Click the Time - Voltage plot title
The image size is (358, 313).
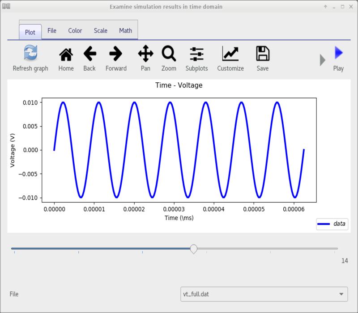(x=179, y=85)
